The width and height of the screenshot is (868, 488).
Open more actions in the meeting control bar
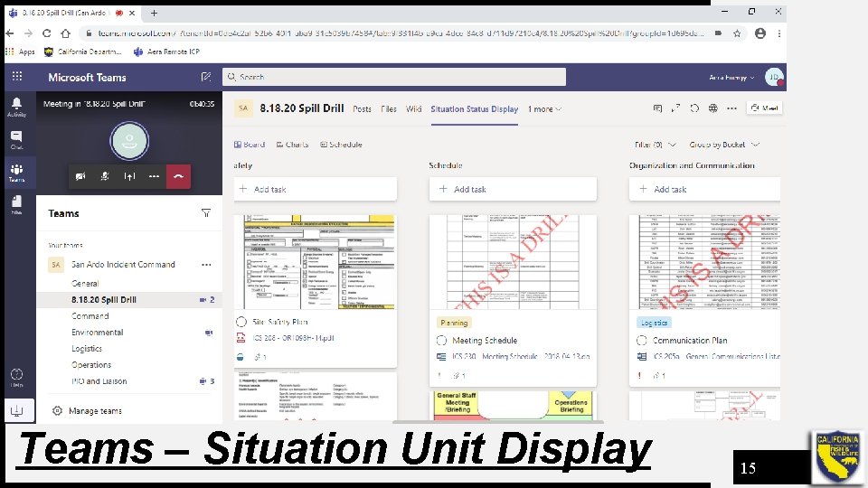tap(154, 176)
